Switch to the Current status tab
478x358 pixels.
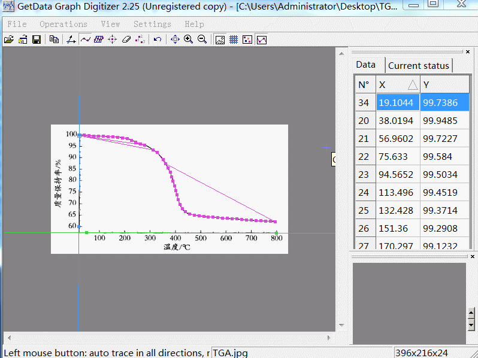coord(419,65)
